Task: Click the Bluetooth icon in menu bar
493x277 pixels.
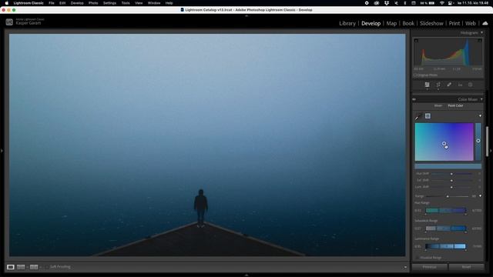Action: pyautogui.click(x=405, y=3)
